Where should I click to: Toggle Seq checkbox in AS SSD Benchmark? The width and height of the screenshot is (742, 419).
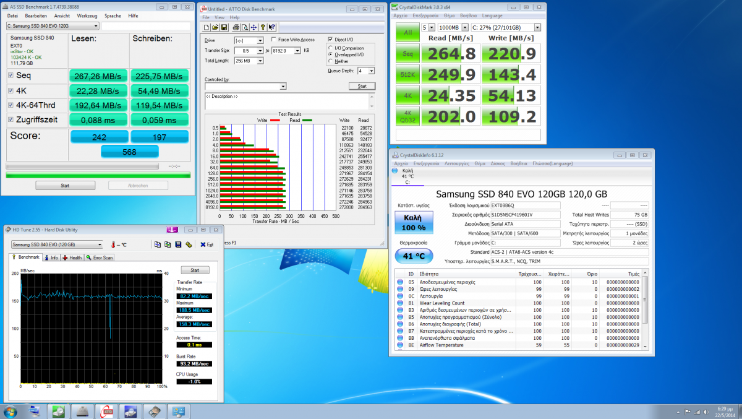point(11,76)
